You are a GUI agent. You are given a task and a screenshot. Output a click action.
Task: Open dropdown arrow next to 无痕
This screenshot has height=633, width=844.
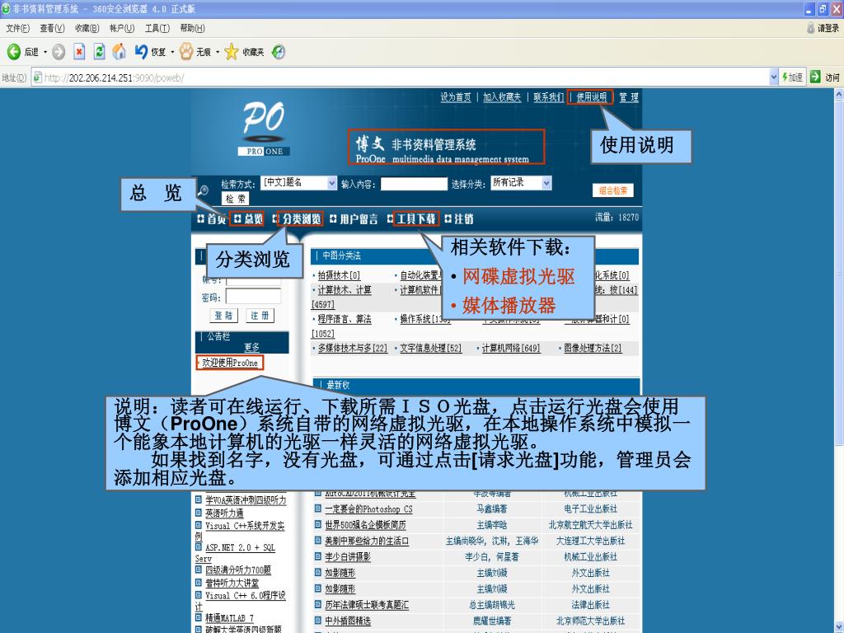[x=218, y=52]
